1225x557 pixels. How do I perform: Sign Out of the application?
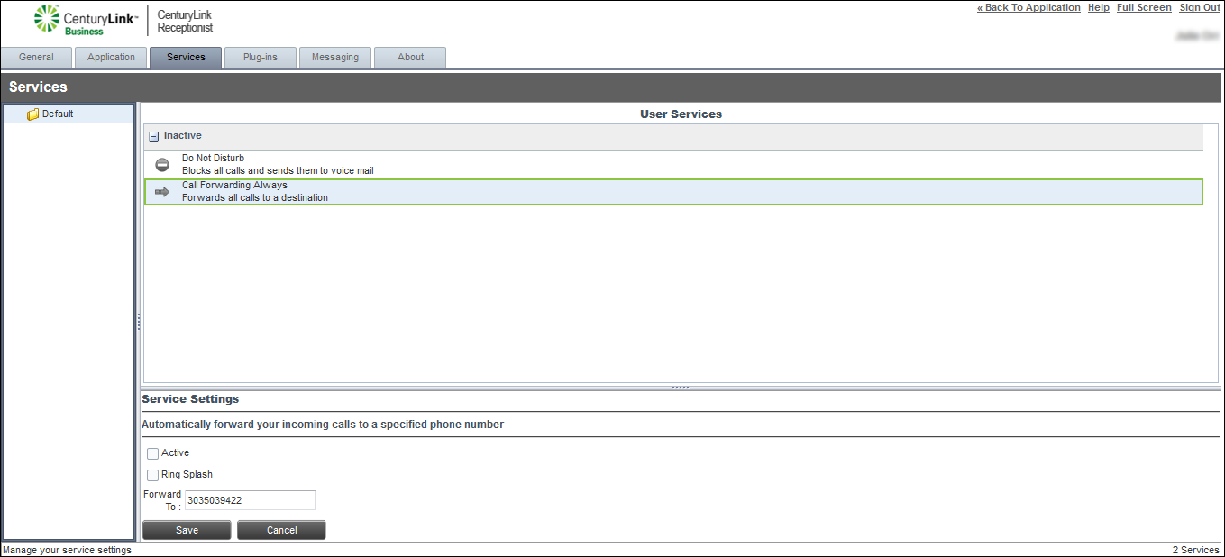tap(1200, 7)
